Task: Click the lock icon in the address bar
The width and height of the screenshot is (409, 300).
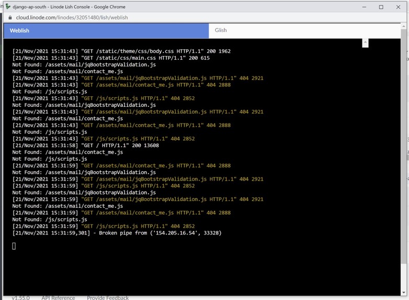Action: click(x=10, y=17)
